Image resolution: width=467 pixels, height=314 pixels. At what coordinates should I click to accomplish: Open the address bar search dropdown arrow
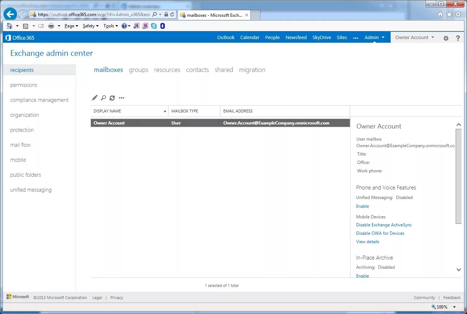(x=160, y=15)
